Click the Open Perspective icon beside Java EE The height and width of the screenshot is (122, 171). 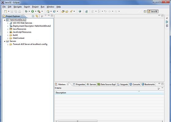pyautogui.click(x=145, y=11)
